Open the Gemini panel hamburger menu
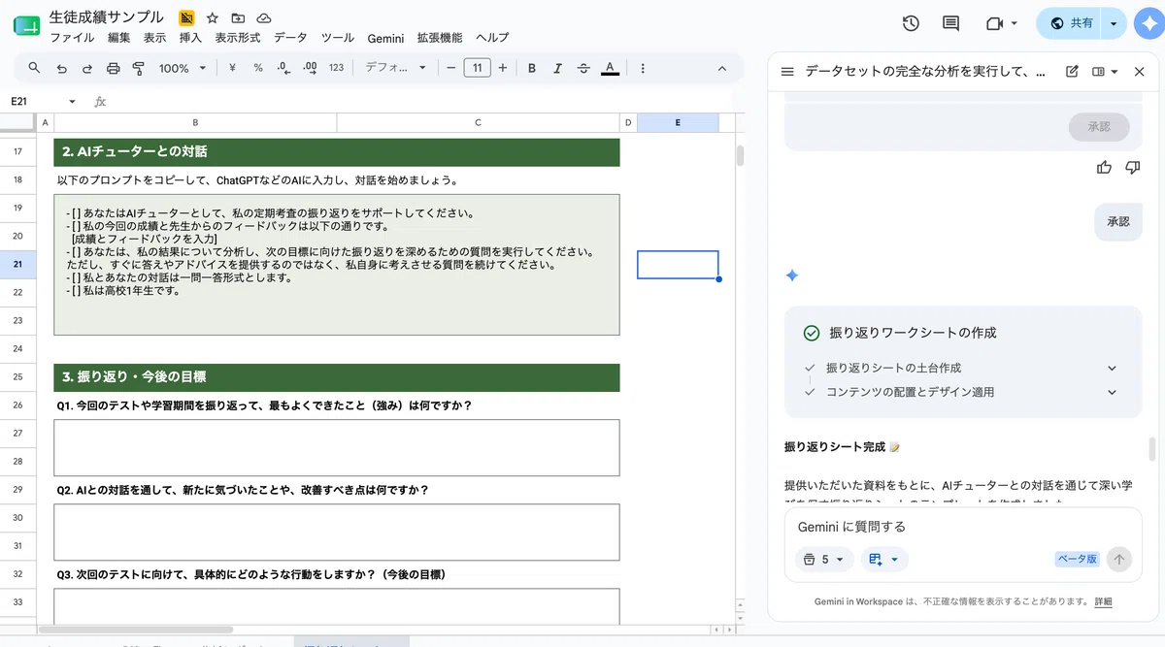The image size is (1165, 647). point(787,72)
